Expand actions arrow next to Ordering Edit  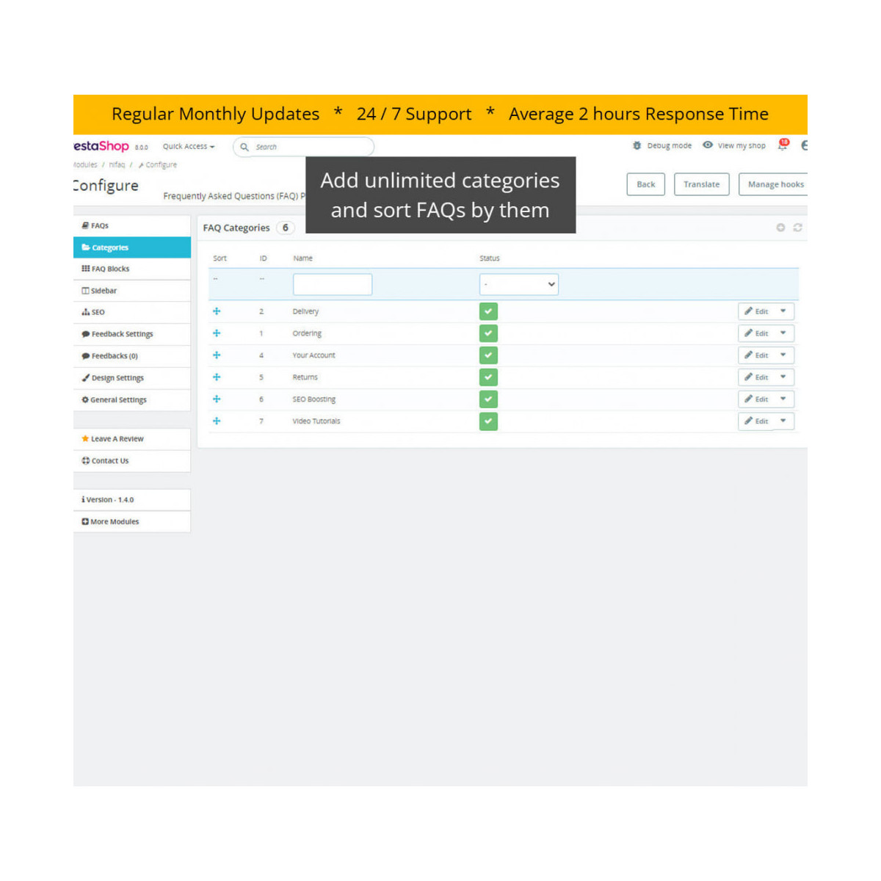(x=783, y=333)
